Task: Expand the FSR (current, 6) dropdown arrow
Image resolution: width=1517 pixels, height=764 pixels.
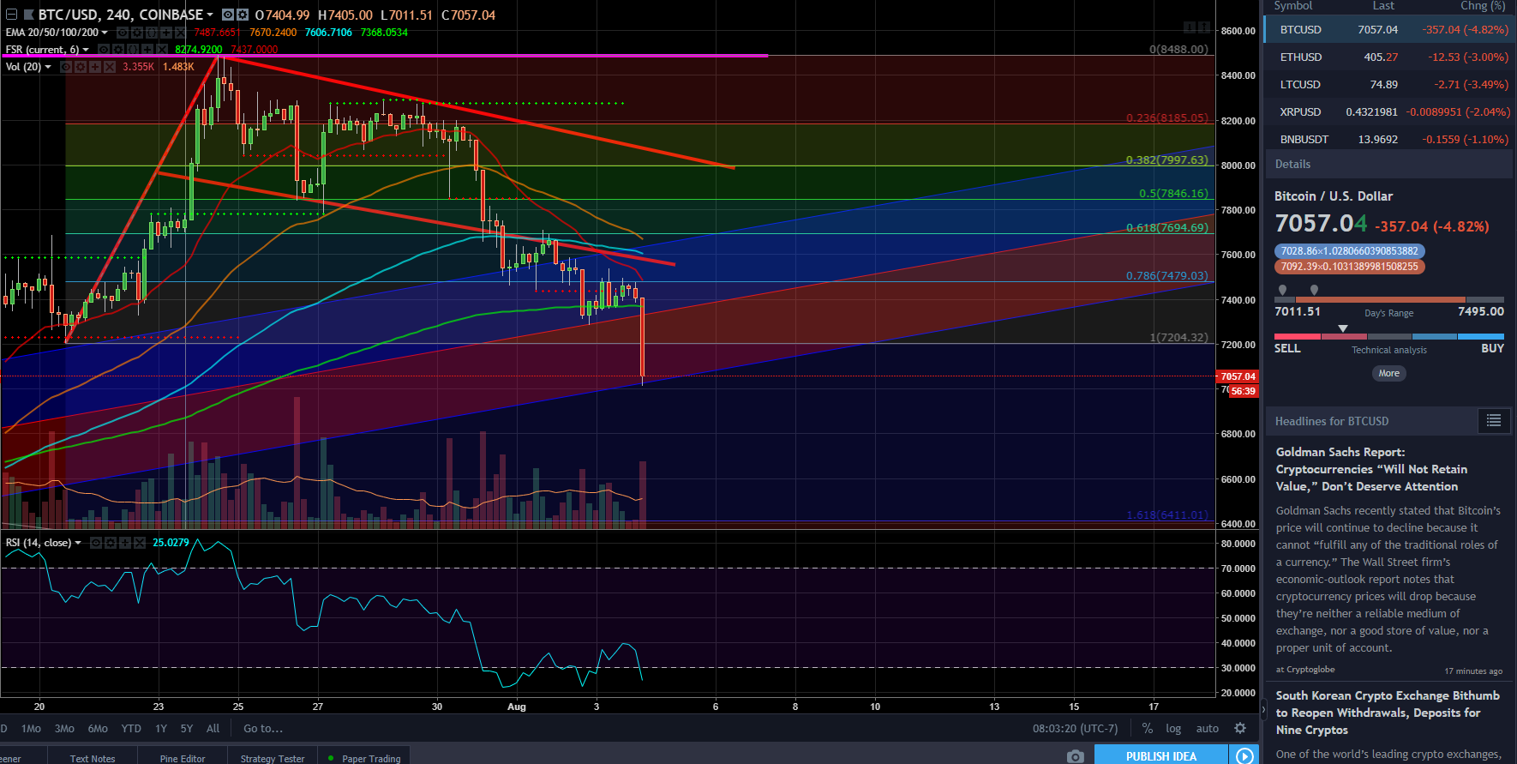Action: point(86,50)
